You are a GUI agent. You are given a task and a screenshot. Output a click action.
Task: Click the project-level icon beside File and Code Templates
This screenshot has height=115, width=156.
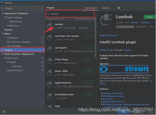(43, 42)
